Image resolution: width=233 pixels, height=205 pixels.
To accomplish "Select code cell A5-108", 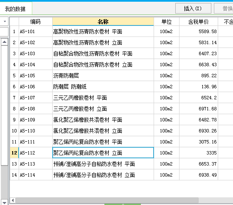I will click(36, 109).
